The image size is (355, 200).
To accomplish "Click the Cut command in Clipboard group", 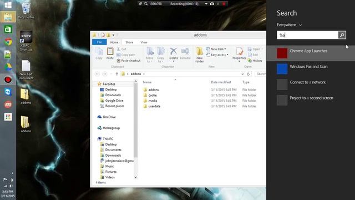I will 121,49.
